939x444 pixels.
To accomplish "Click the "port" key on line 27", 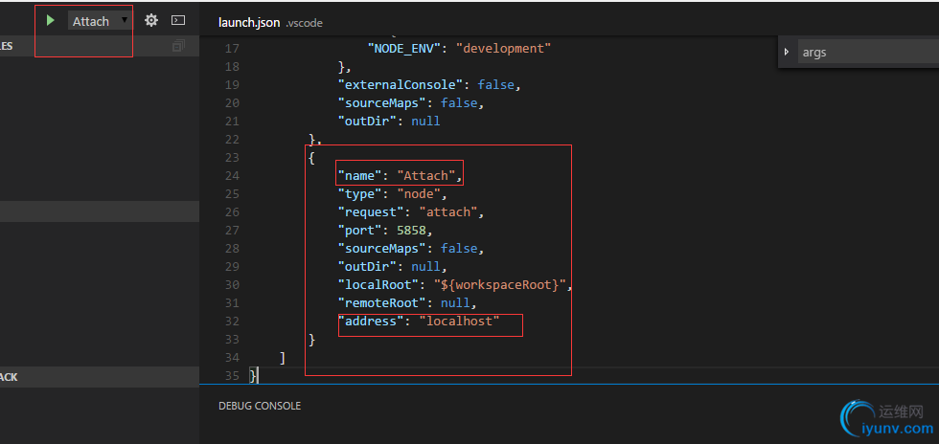I will 359,231.
